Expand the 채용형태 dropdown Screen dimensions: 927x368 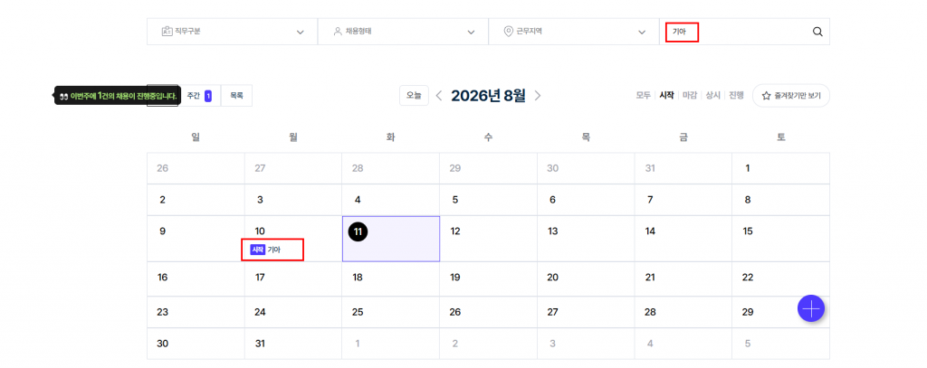click(x=403, y=32)
